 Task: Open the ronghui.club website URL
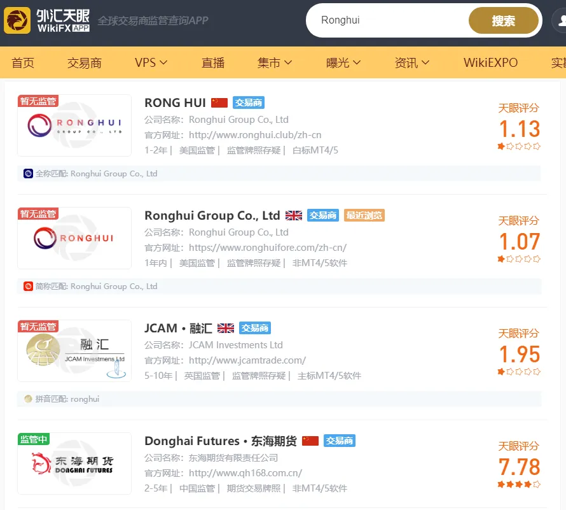pos(255,135)
